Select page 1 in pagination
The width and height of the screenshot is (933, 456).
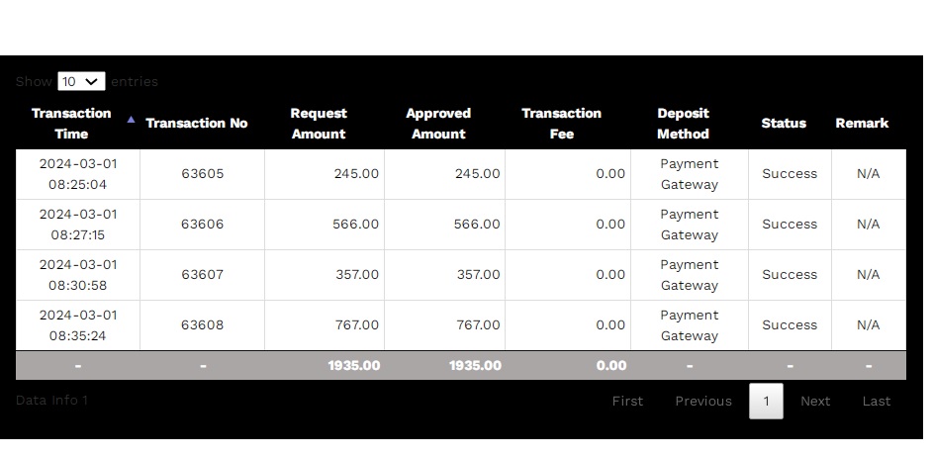(x=766, y=402)
